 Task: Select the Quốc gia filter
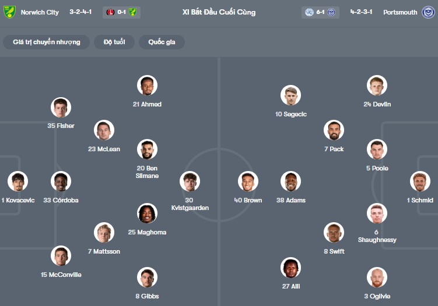(x=162, y=42)
